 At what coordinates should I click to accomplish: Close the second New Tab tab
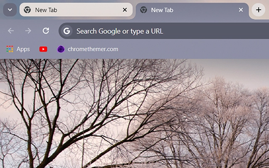pos(241,10)
